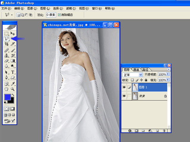The width and height of the screenshot is (190, 142).
Task: Select the Clone Stamp tool
Action: click(x=7, y=55)
